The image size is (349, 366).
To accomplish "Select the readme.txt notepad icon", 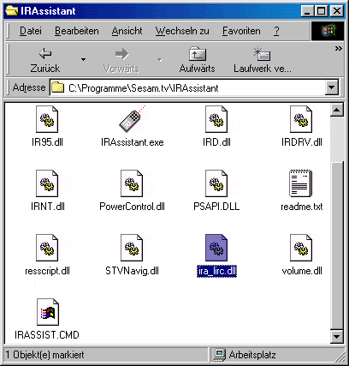I will point(301,183).
